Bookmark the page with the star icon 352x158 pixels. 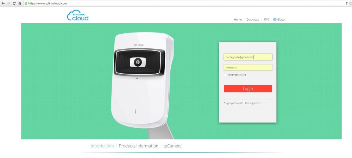351,4
